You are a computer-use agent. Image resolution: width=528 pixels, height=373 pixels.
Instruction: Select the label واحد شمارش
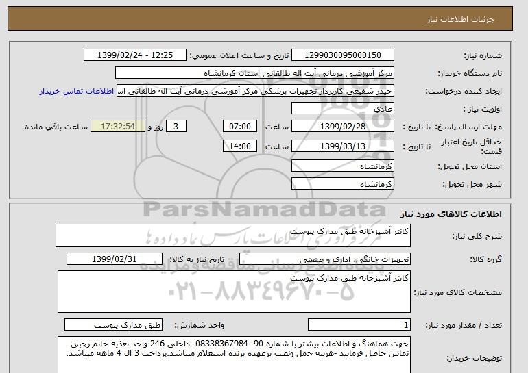click(200, 325)
